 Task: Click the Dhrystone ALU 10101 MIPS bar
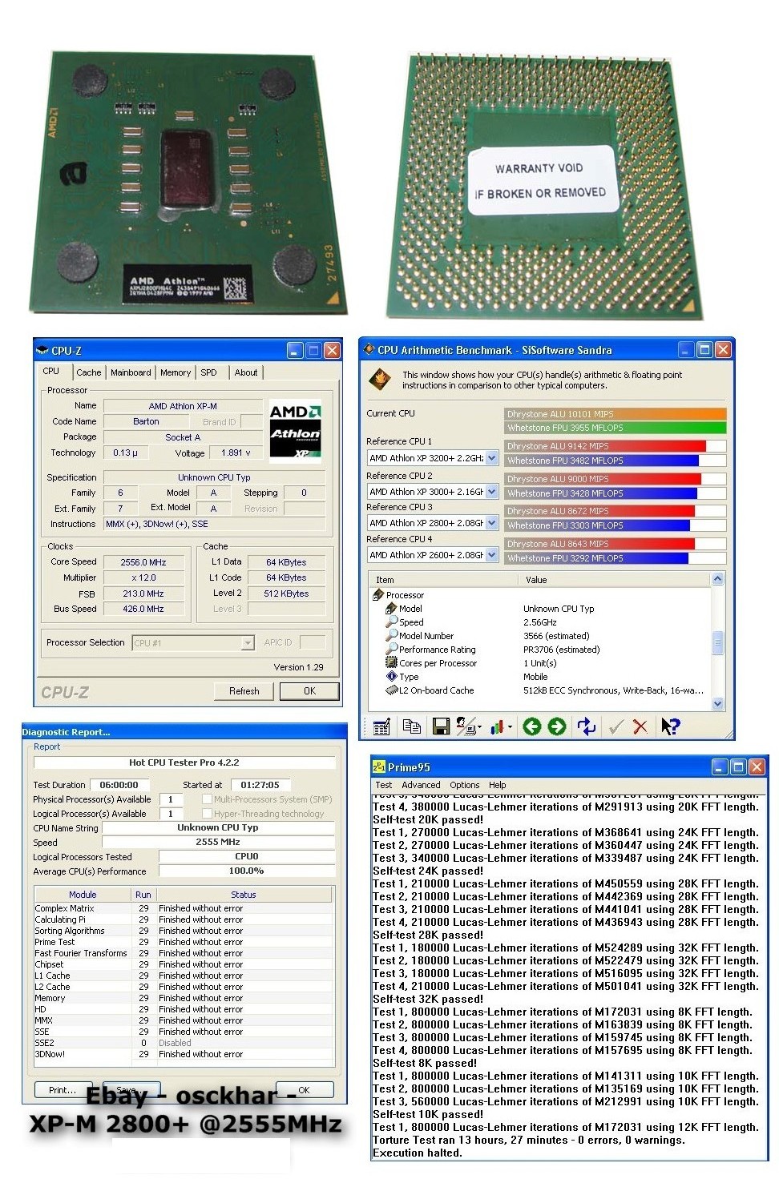point(615,414)
